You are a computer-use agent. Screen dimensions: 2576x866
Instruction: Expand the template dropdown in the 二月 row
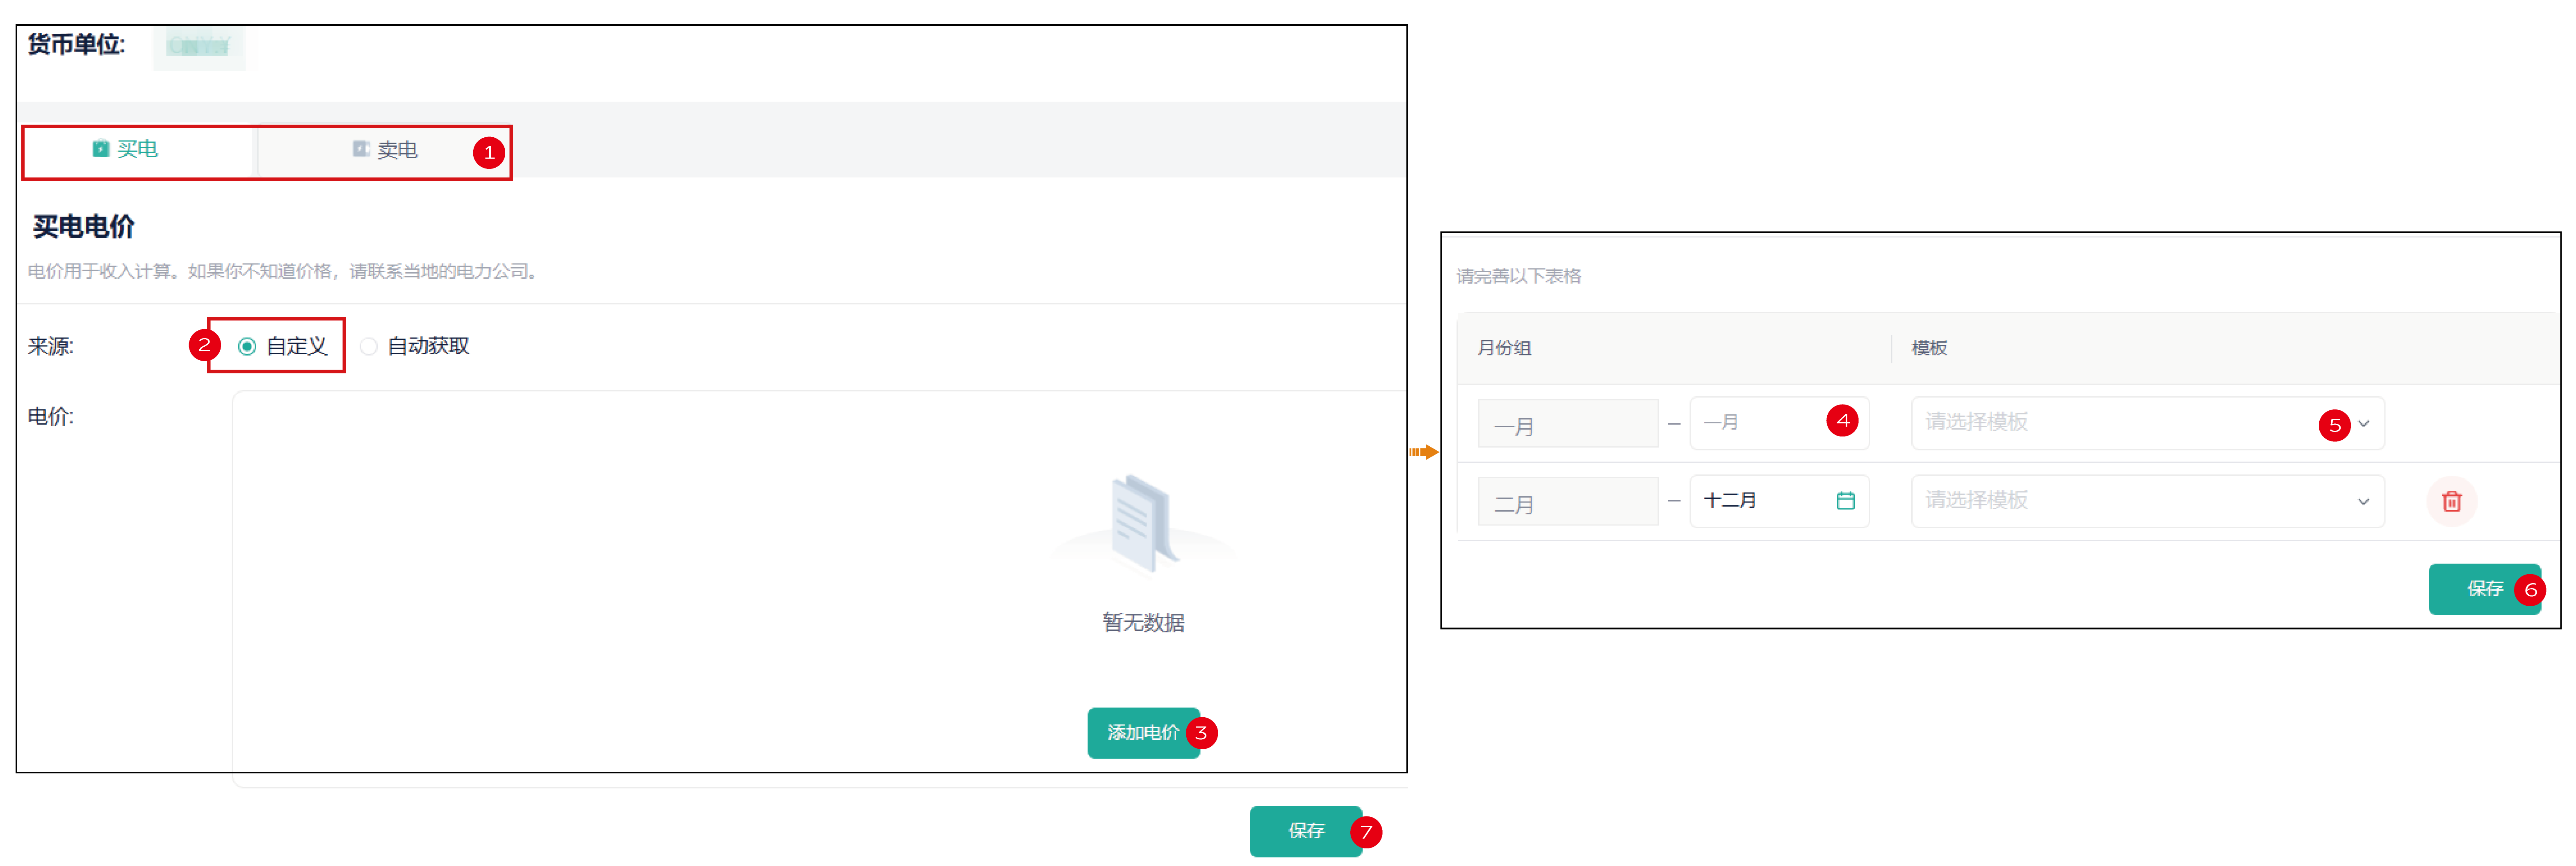(2147, 501)
